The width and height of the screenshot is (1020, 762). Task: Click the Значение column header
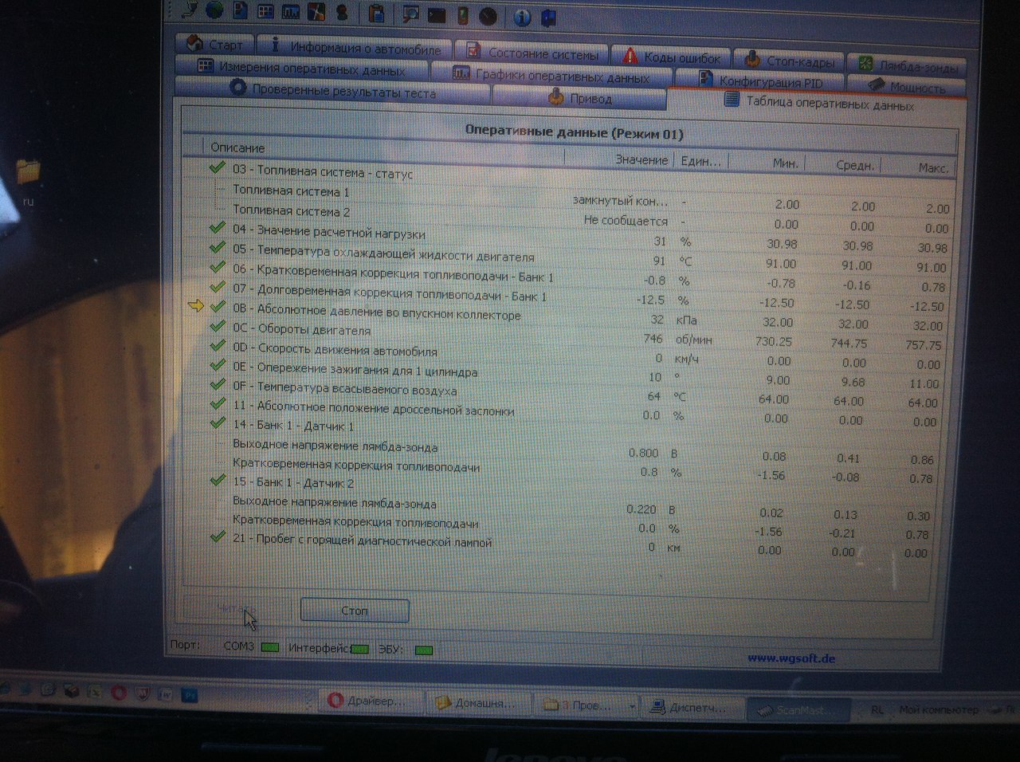[x=641, y=159]
